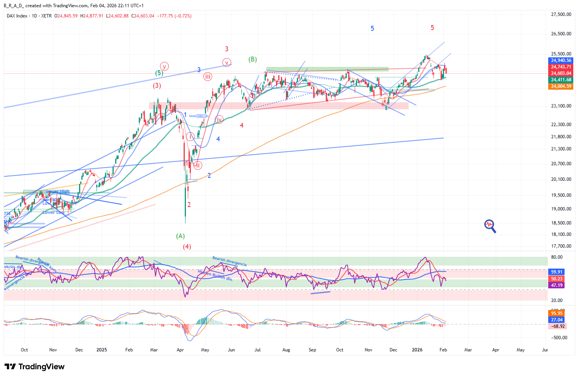Click the 27,500.00 price axis level
579x378 pixels.
(561, 14)
